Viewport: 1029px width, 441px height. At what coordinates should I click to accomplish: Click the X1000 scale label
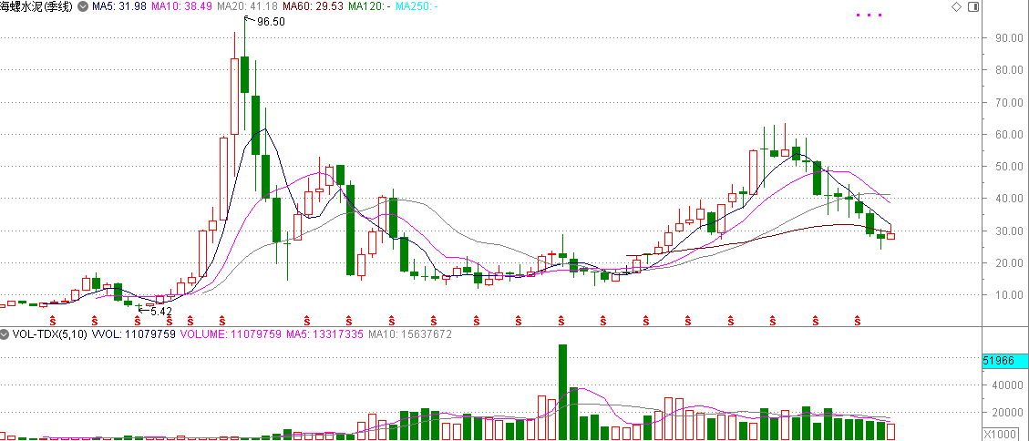(1000, 435)
